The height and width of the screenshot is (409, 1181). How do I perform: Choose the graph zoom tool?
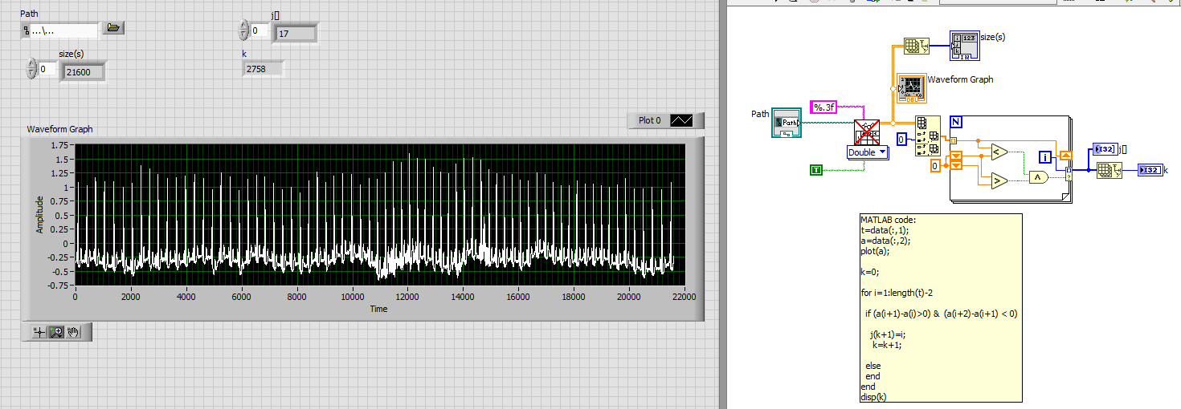56,332
